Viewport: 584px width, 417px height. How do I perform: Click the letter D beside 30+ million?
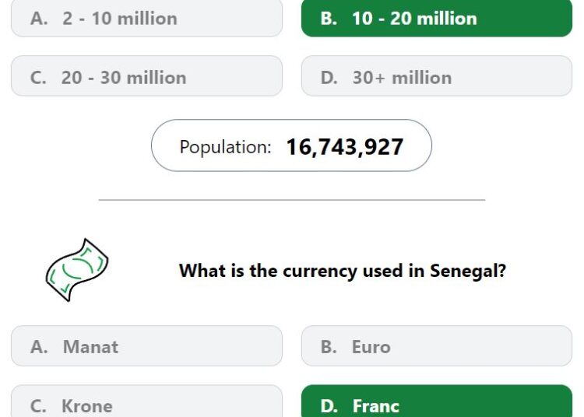pos(329,78)
